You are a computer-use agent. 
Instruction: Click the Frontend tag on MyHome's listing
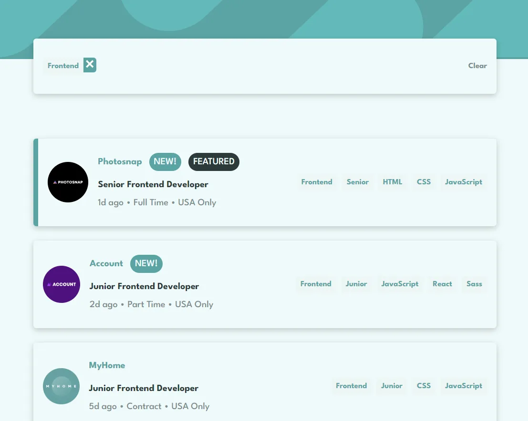click(352, 386)
